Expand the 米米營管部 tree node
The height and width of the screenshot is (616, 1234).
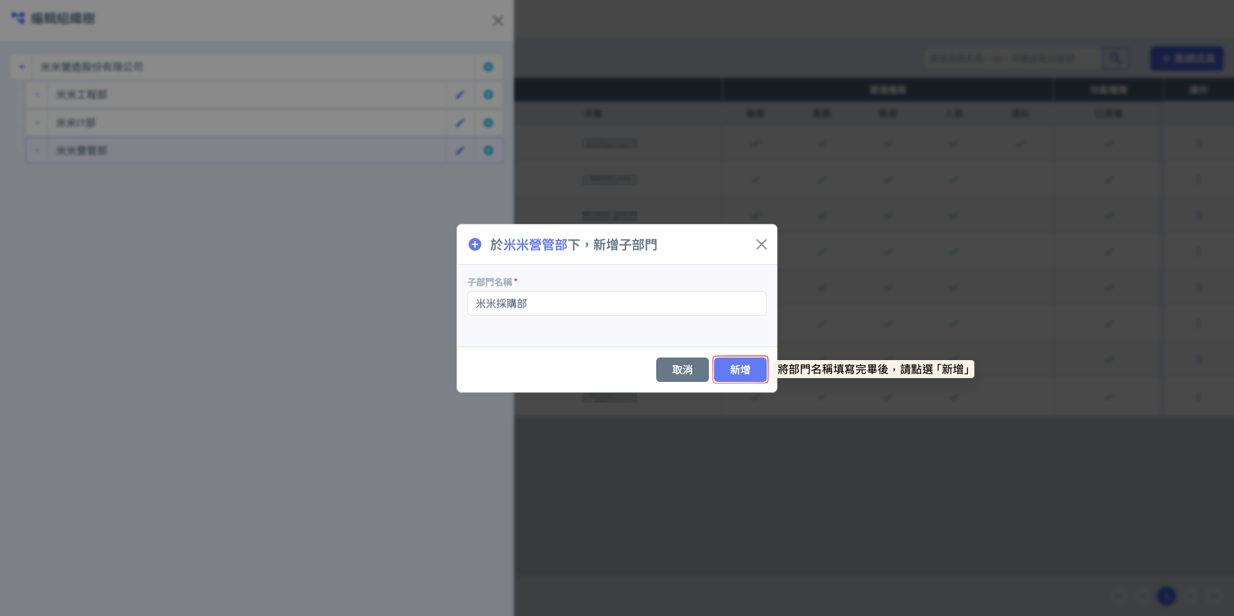[37, 150]
